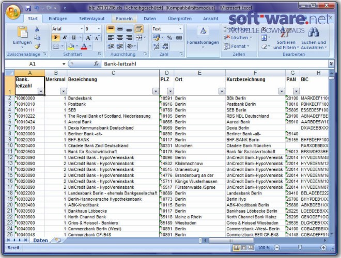The image size is (341, 258).
Task: Open the text orientation icon
Action: point(130,46)
